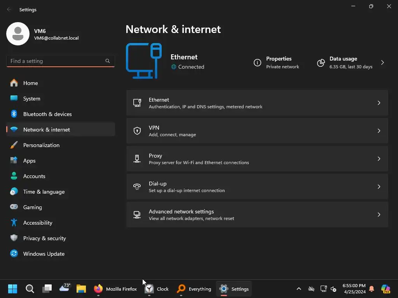Show hidden system tray icons
Screen dimensions: 398x298
298,289
